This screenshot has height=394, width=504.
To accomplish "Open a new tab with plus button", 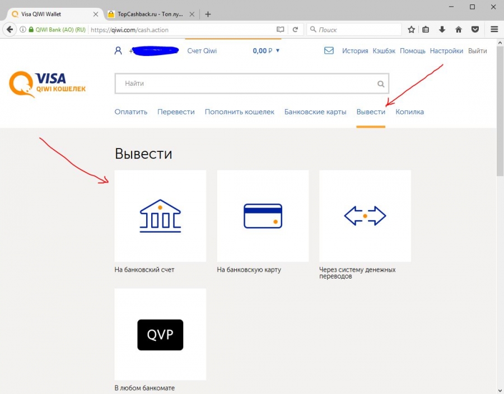I will pyautogui.click(x=208, y=14).
